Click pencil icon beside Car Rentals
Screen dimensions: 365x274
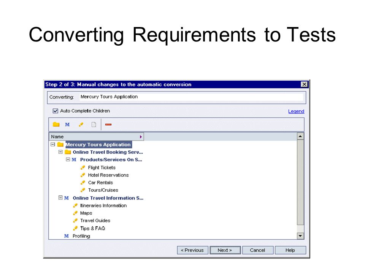pos(83,182)
